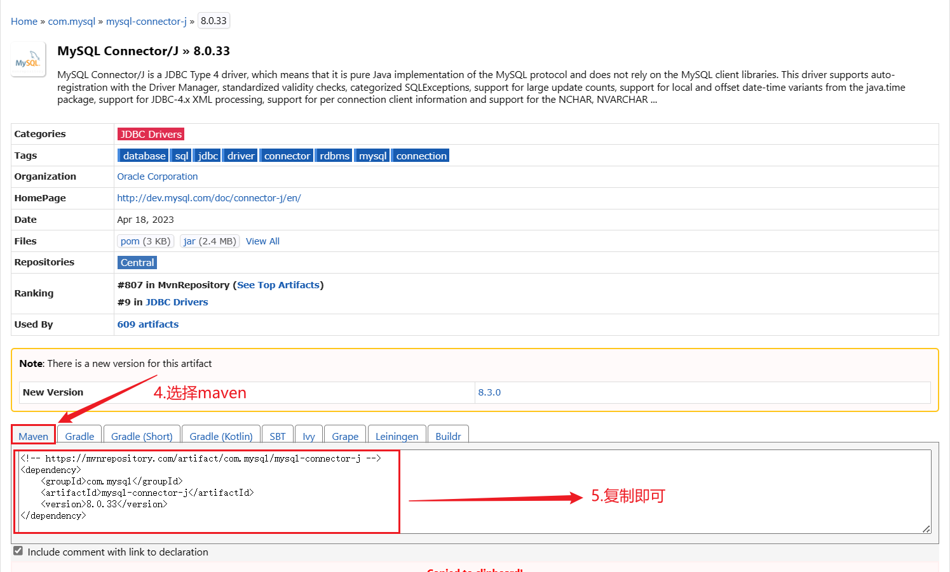Viewport: 950px width, 572px height.
Task: Open the JDBC Drivers category tag
Action: click(x=151, y=134)
